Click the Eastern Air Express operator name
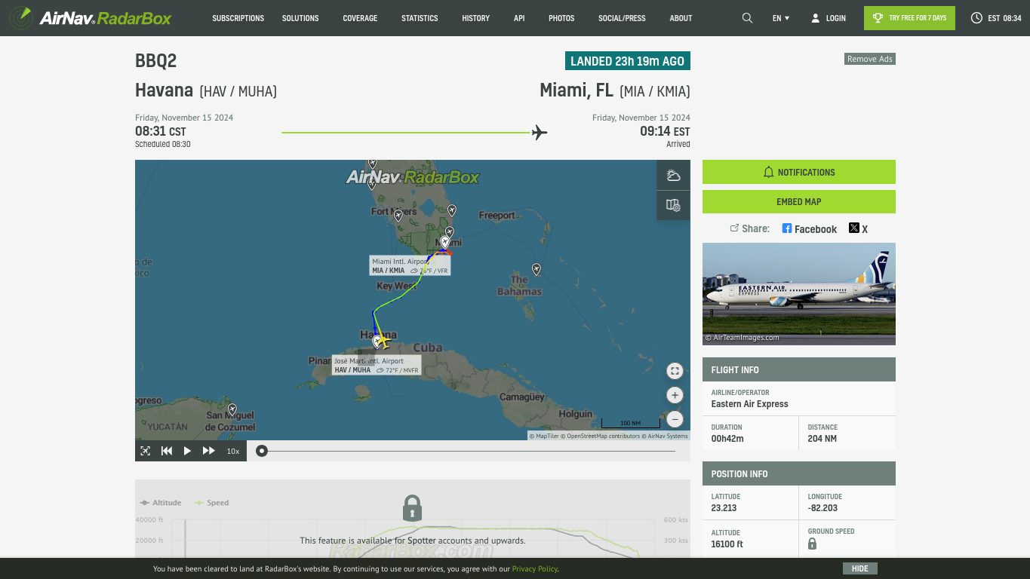 coord(749,404)
